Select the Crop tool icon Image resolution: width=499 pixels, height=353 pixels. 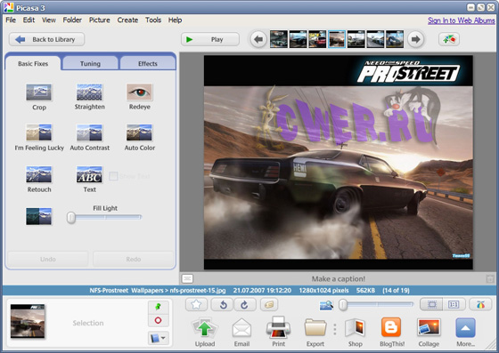pos(38,92)
